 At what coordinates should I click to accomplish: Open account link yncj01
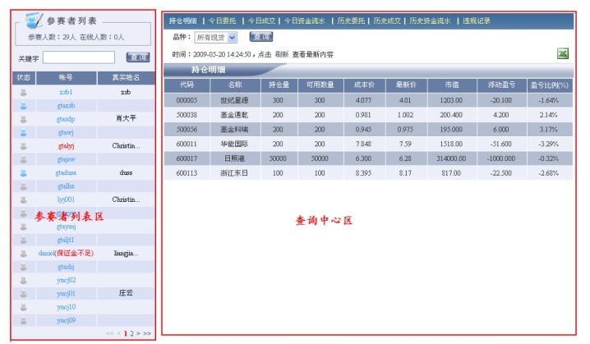point(66,294)
